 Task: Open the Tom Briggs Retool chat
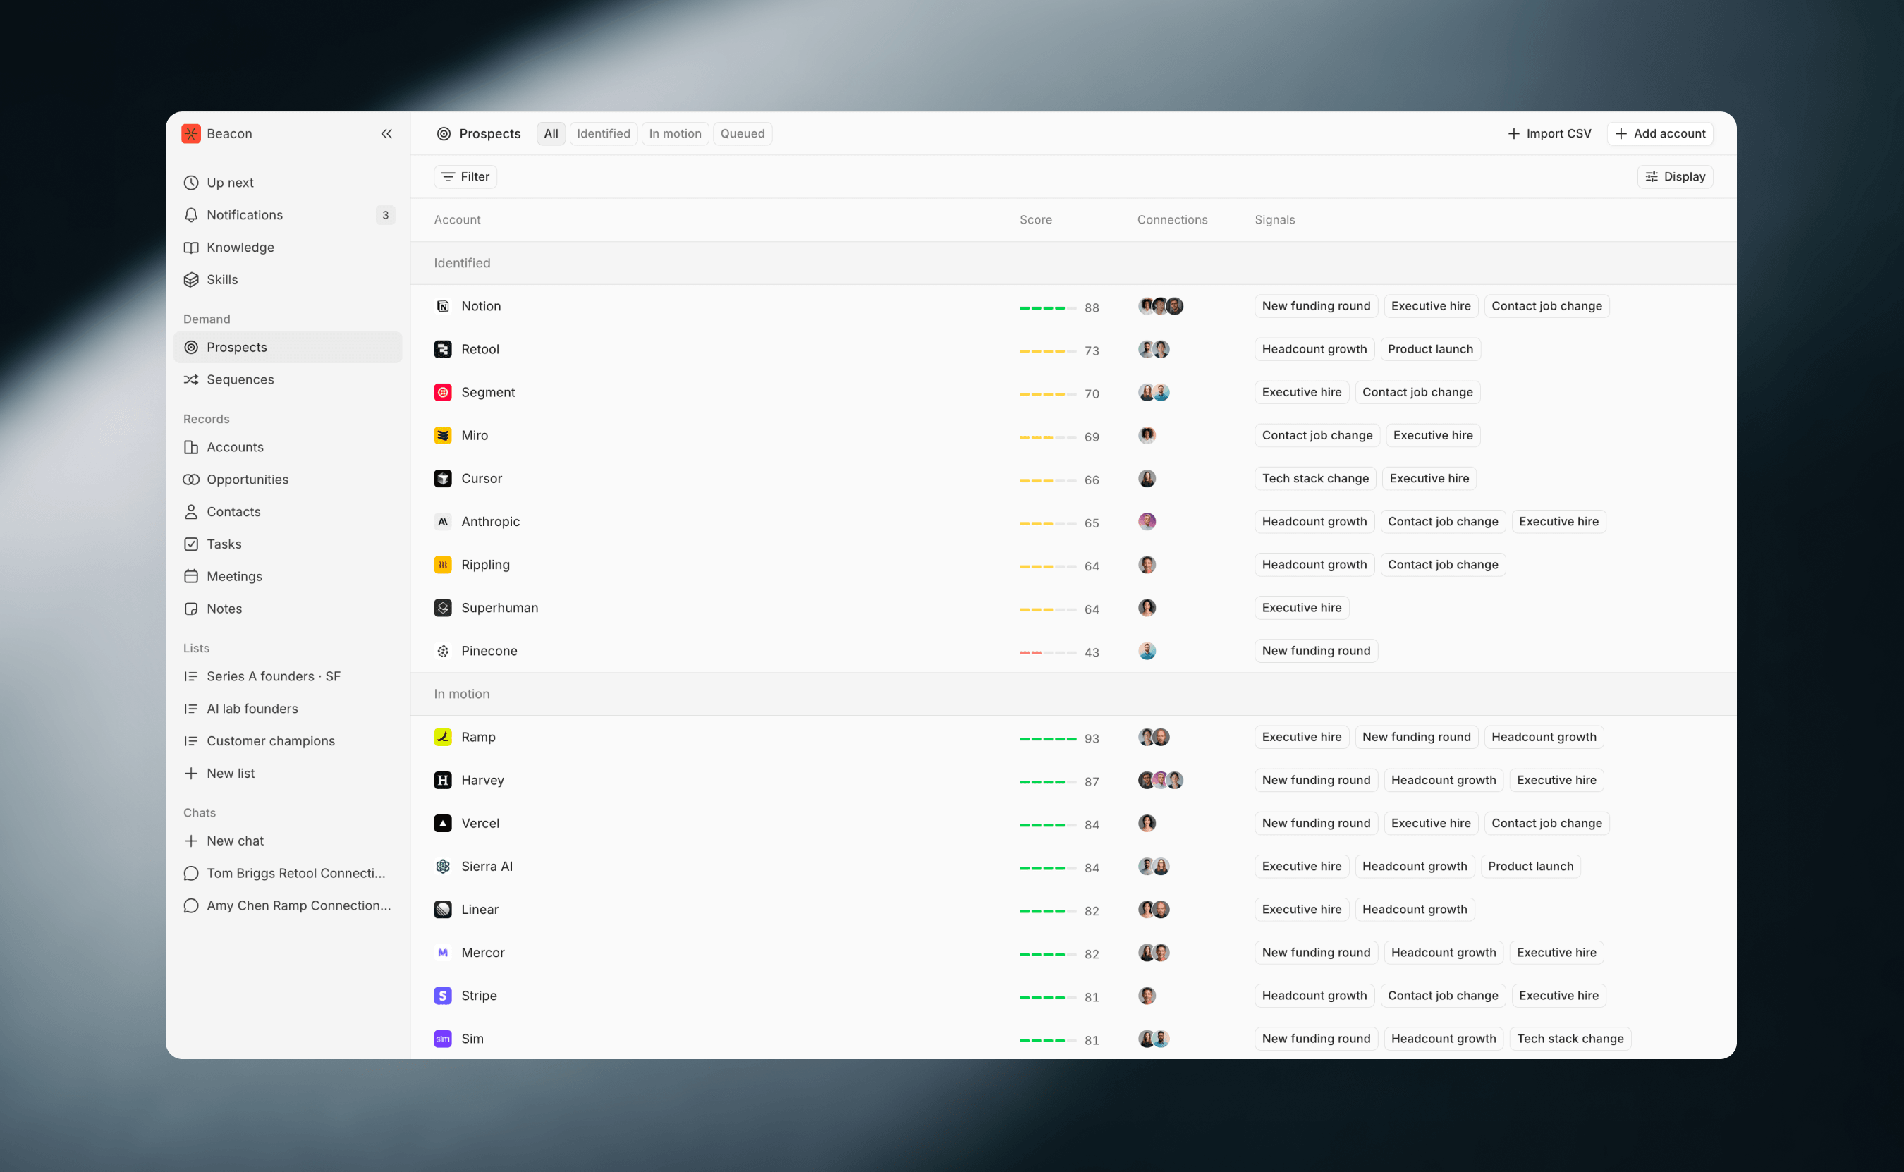click(x=295, y=873)
